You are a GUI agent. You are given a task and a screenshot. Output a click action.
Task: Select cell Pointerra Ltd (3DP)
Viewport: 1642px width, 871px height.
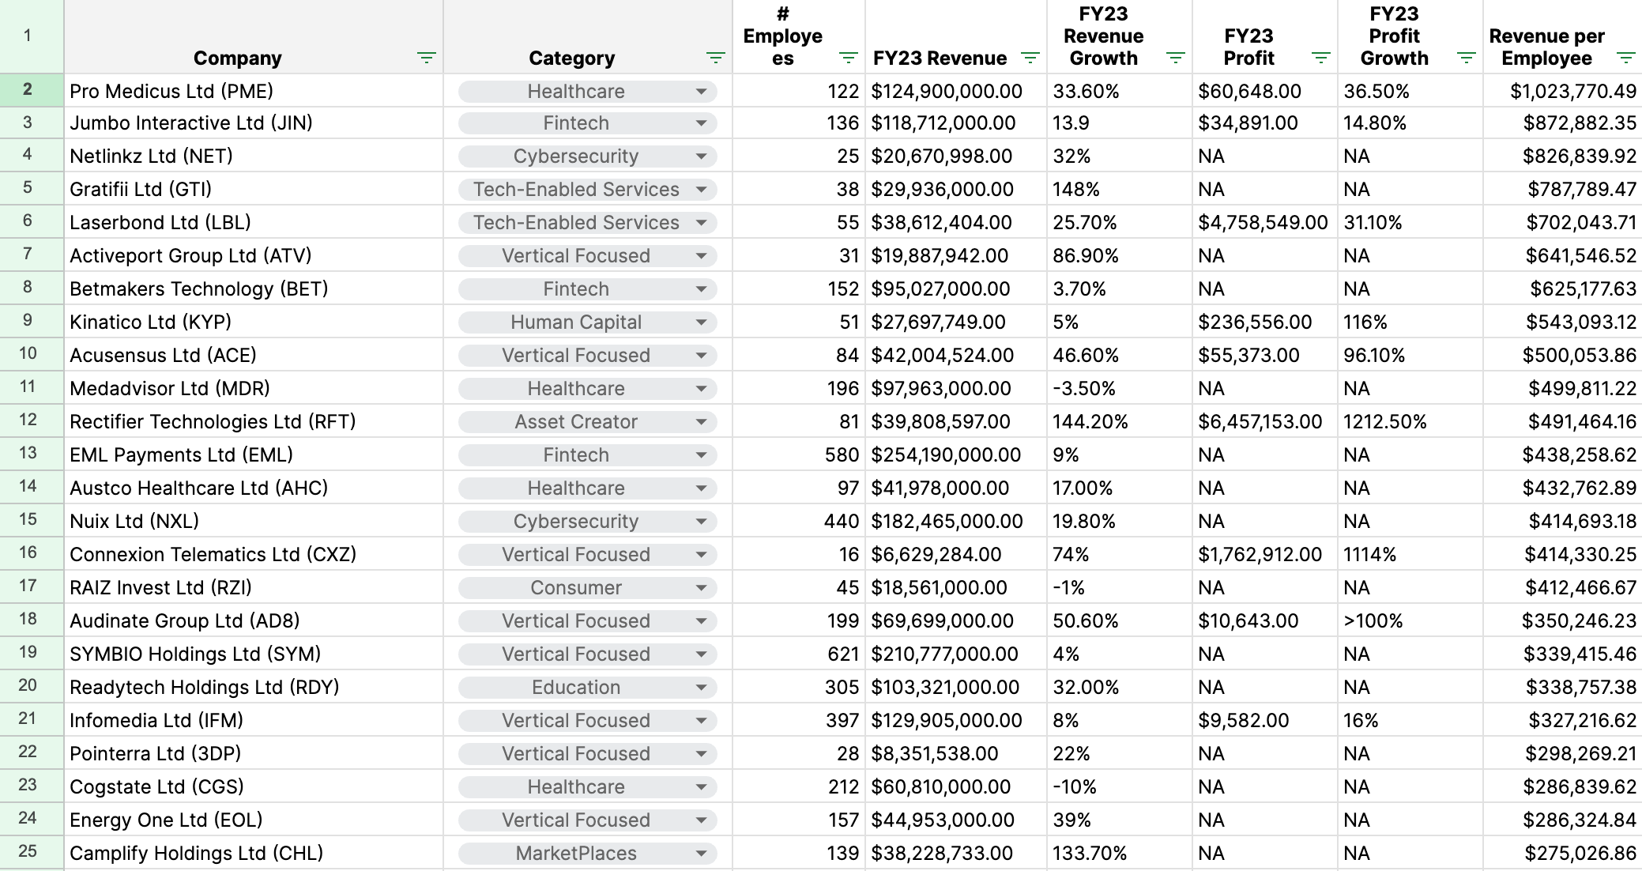click(254, 754)
